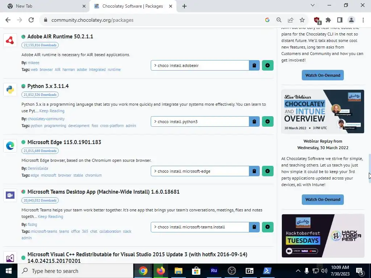
Task: Click the cross-platform tag
Action: pos(112,126)
